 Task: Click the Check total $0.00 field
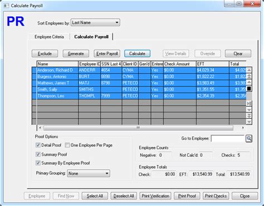[x=164, y=174]
